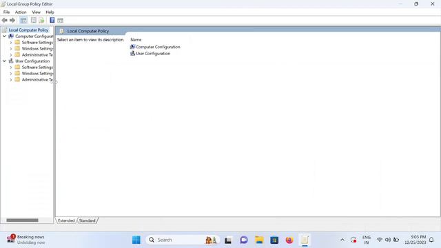Toggle Show/Hide Action Pane toolbar icon

tap(60, 20)
